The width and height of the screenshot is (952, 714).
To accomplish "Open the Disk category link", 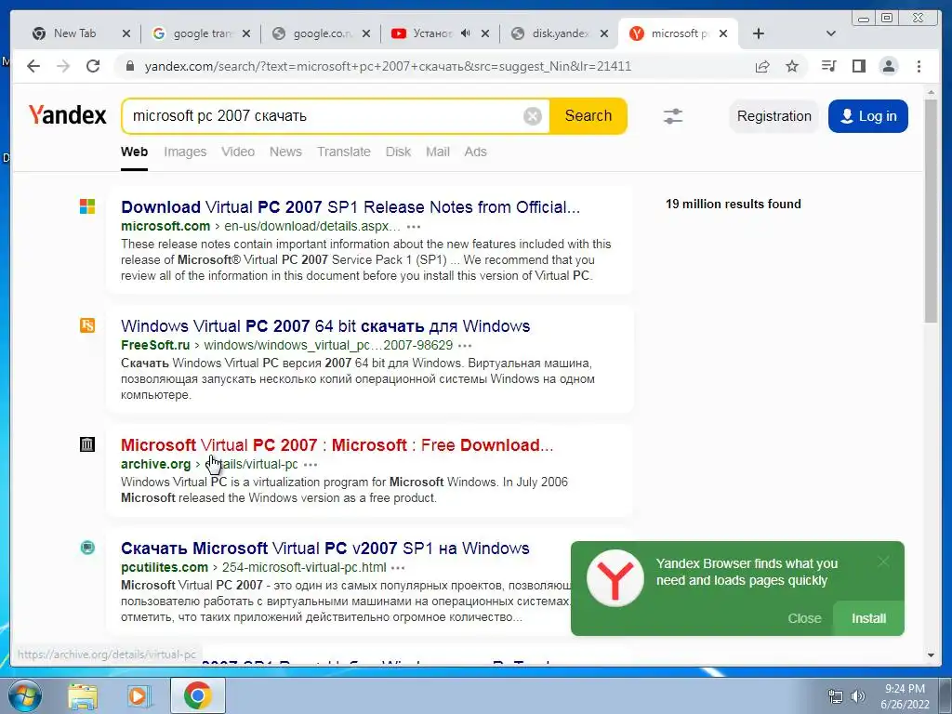I will [x=398, y=152].
